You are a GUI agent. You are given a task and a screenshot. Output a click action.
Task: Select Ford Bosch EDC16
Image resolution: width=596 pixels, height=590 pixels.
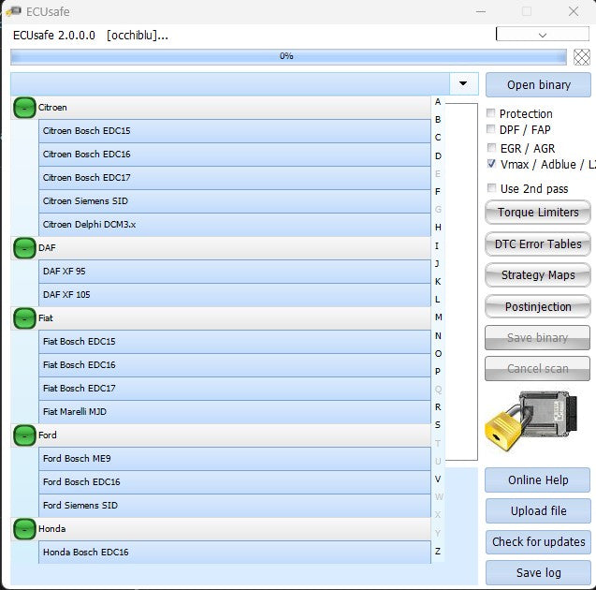click(x=235, y=482)
